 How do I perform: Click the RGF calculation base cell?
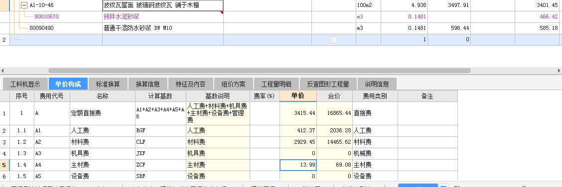pos(160,131)
